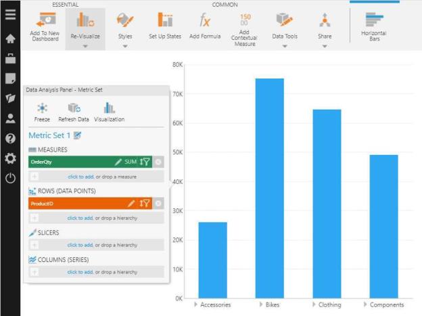This screenshot has width=422, height=316.
Task: Click the Set Up States icon
Action: (x=165, y=20)
